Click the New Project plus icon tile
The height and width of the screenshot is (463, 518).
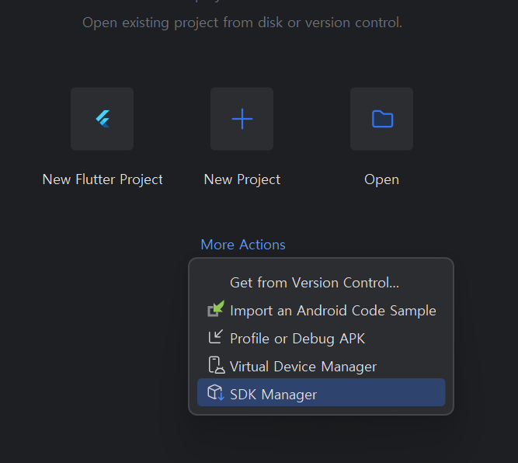click(x=242, y=119)
